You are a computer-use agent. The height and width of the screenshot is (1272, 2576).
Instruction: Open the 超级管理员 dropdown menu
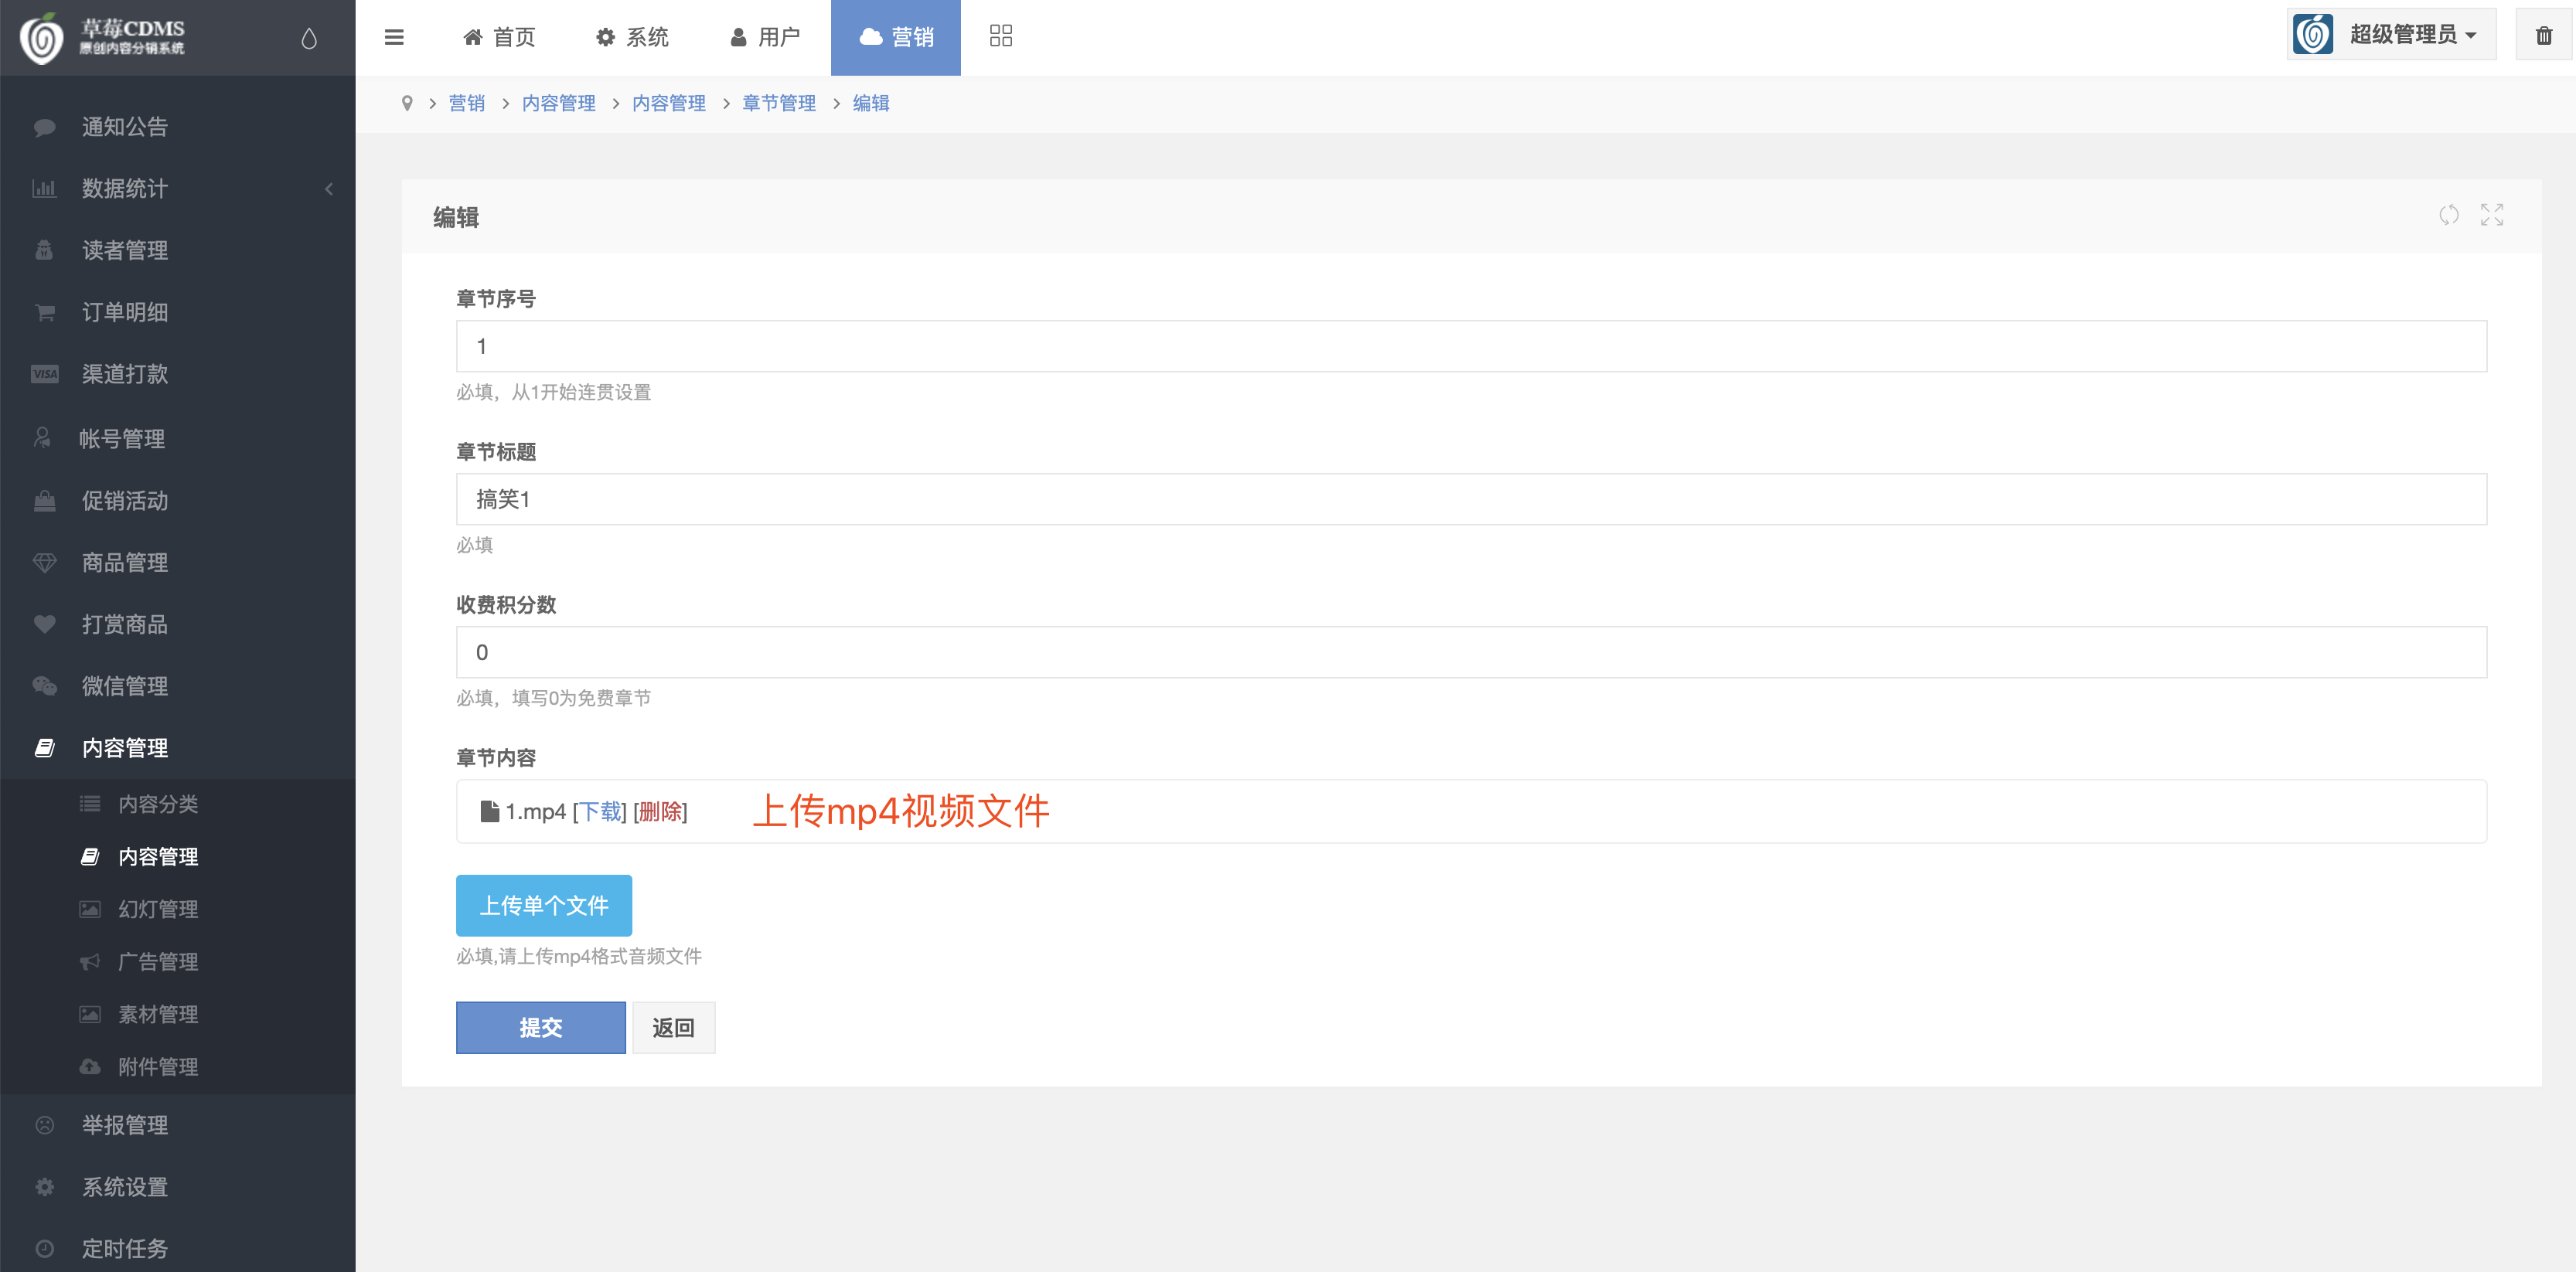pyautogui.click(x=2391, y=35)
